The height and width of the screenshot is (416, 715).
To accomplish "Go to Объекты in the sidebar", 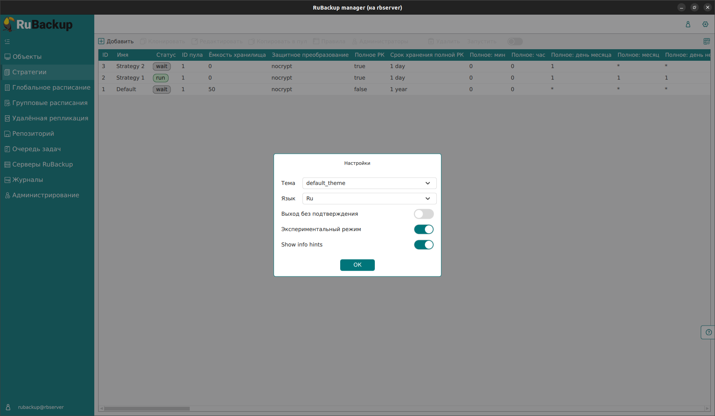I will [x=27, y=57].
